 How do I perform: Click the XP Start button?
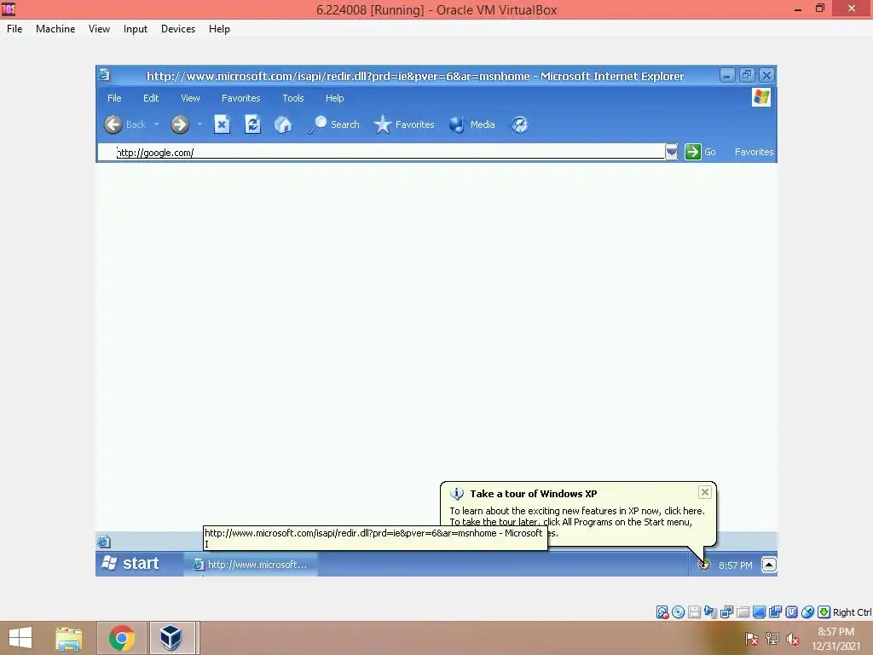pos(131,564)
